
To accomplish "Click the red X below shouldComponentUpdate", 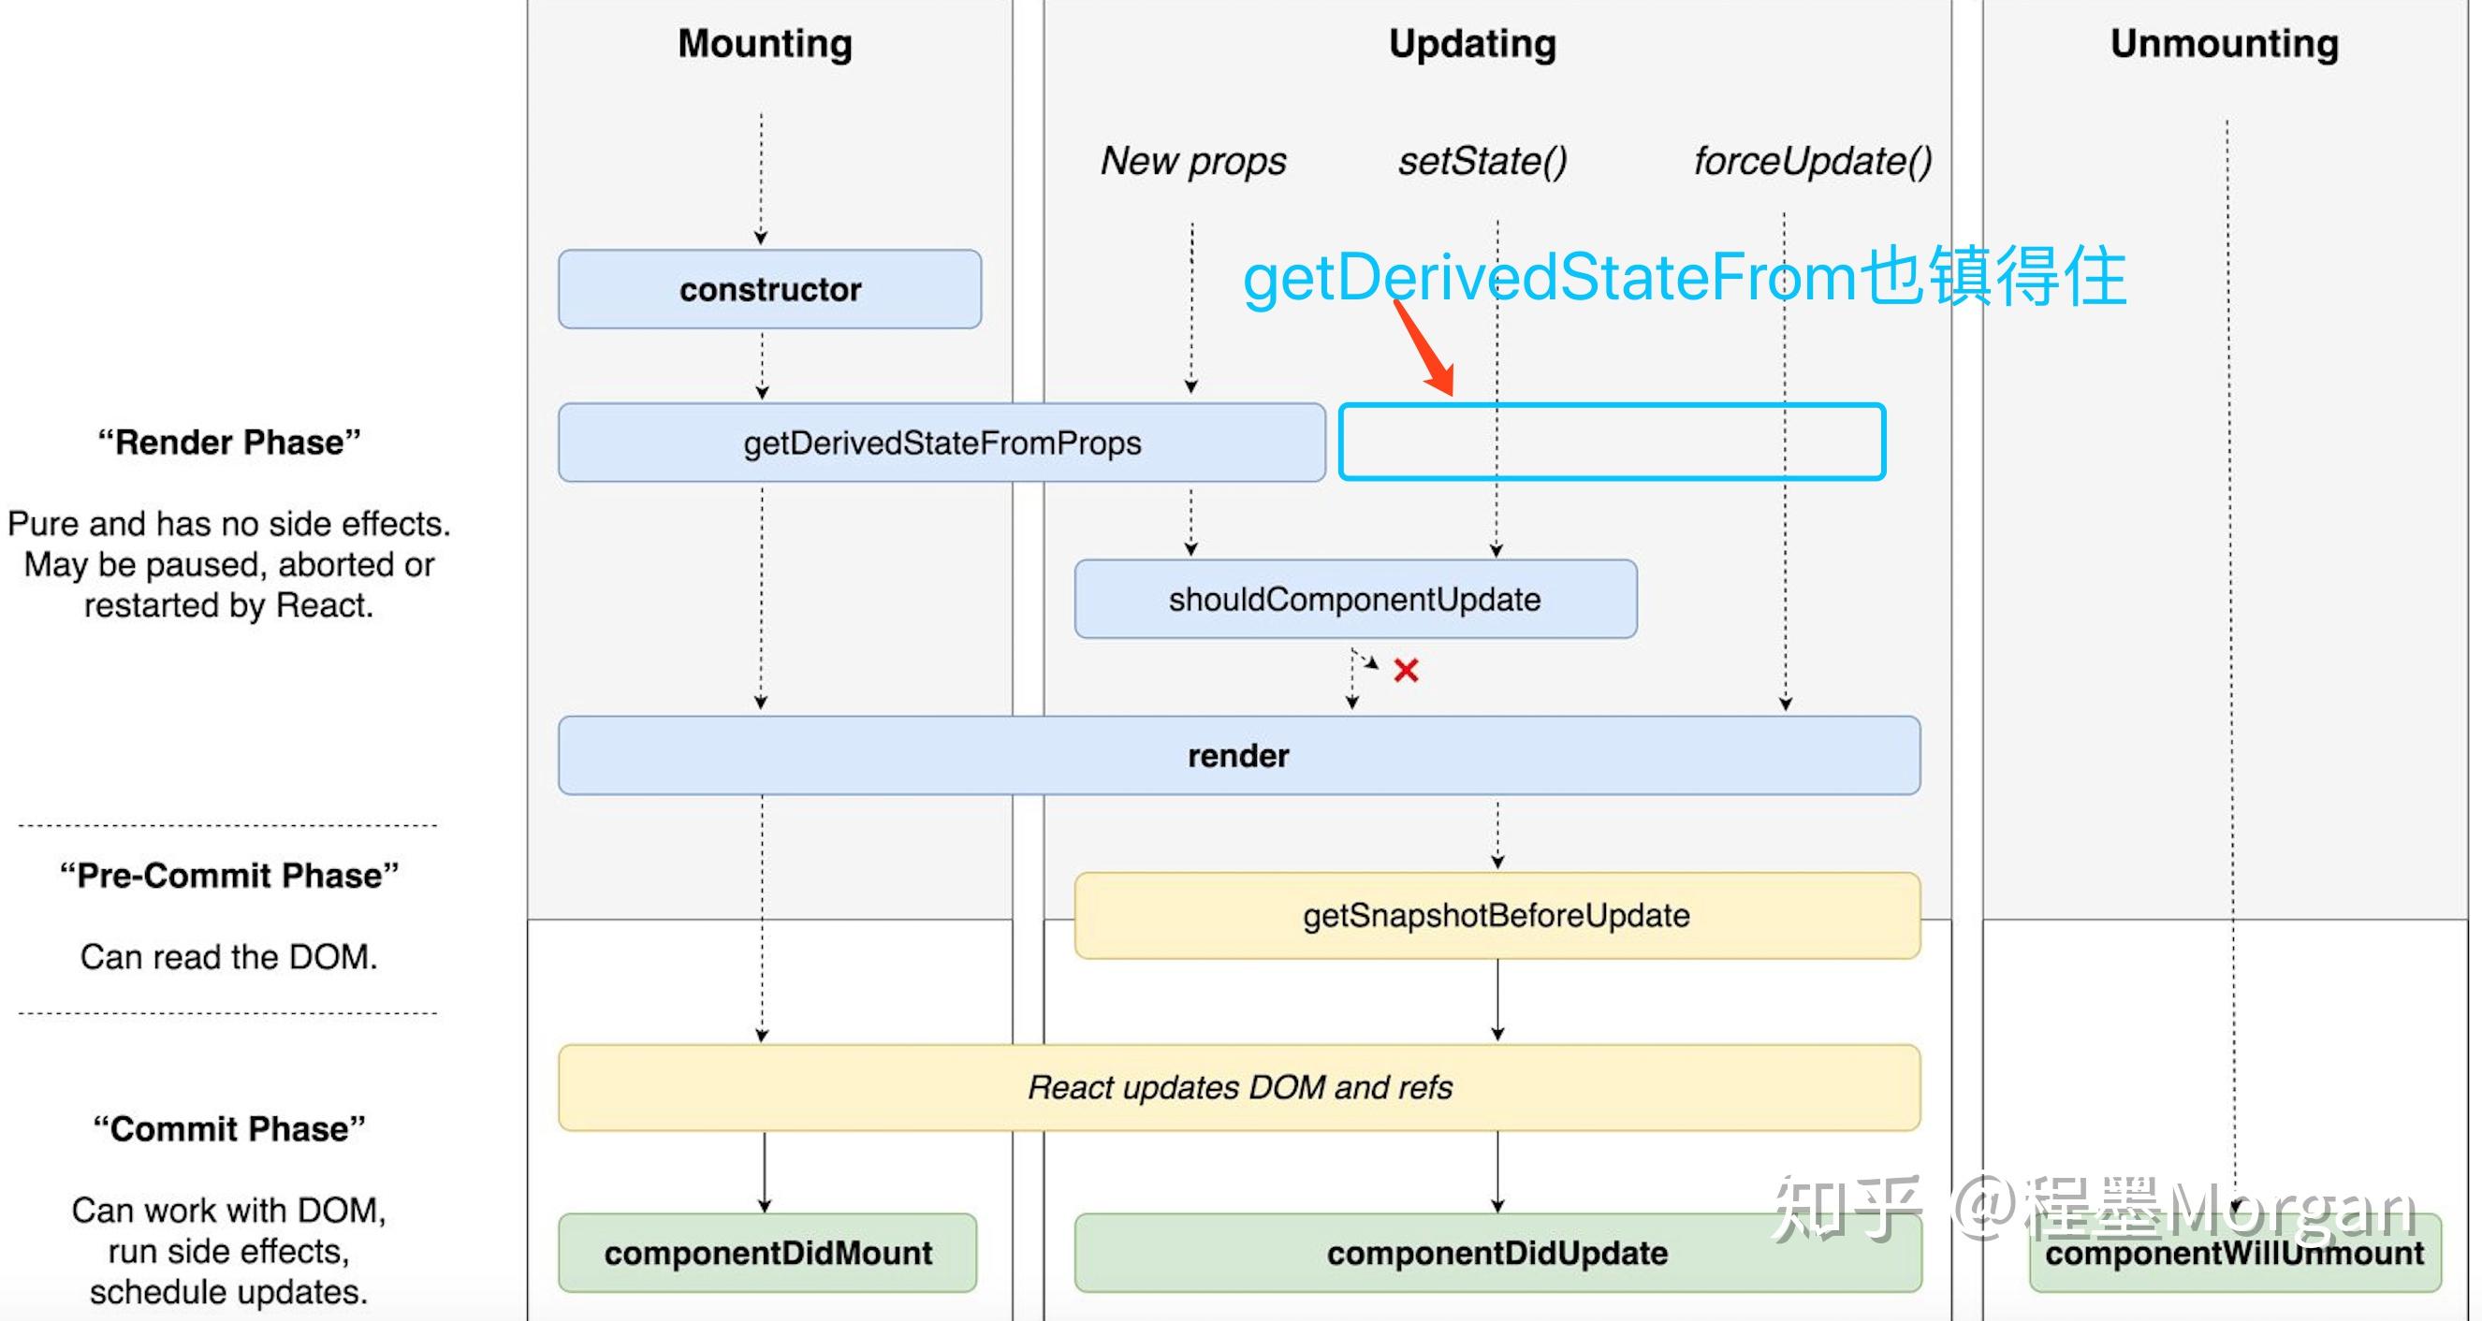I will [1406, 670].
